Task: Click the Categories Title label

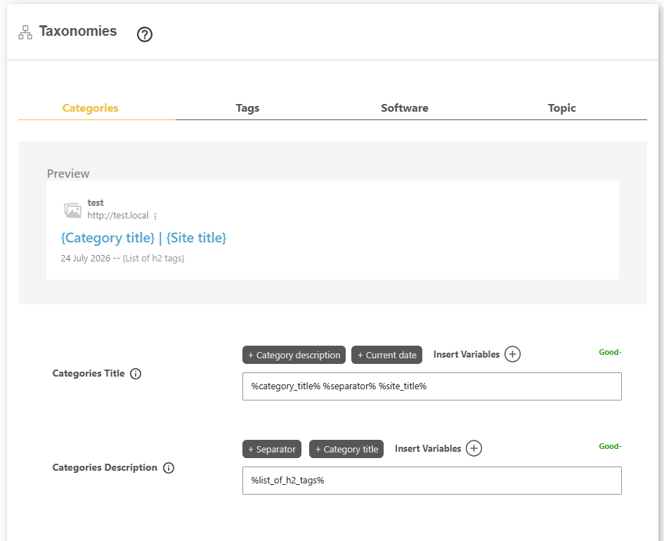Action: point(89,373)
